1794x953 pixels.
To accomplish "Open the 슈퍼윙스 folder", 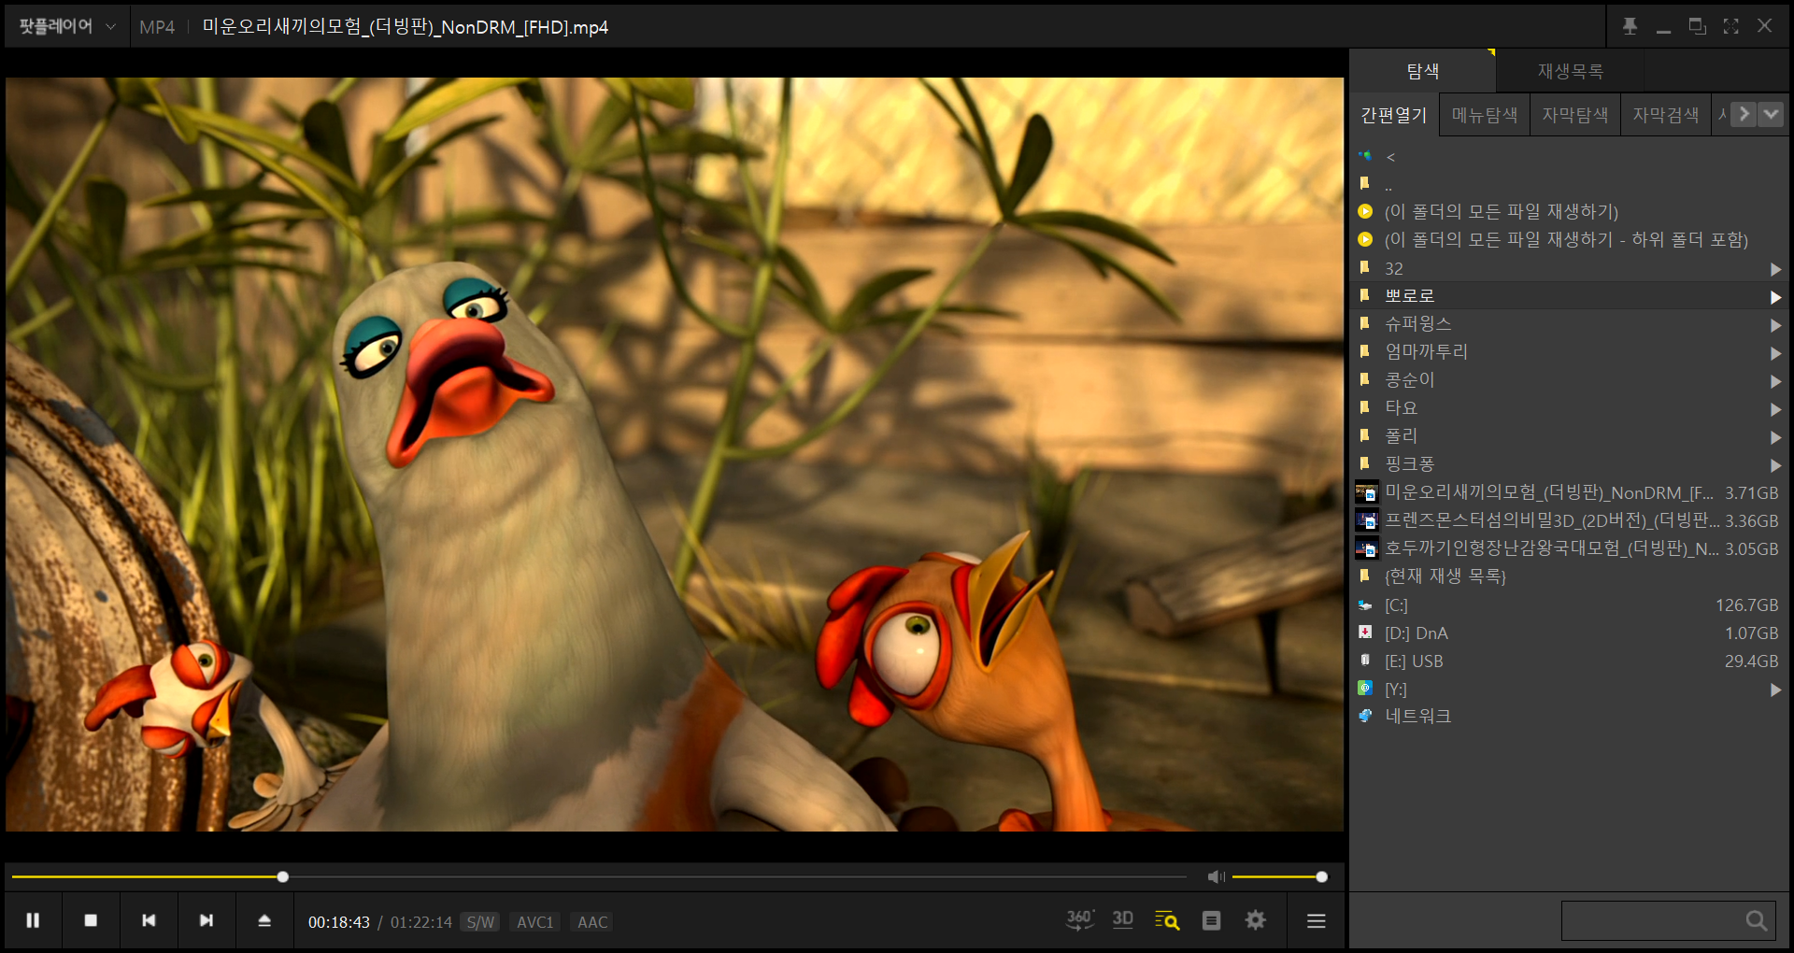I will [x=1570, y=324].
